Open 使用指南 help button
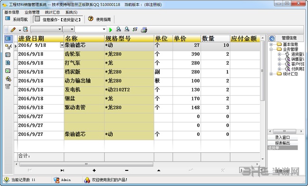Screen dimensions: 308x186 pos(100,19)
